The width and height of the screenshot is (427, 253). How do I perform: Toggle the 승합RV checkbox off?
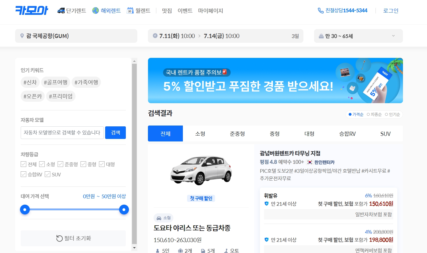[23, 174]
